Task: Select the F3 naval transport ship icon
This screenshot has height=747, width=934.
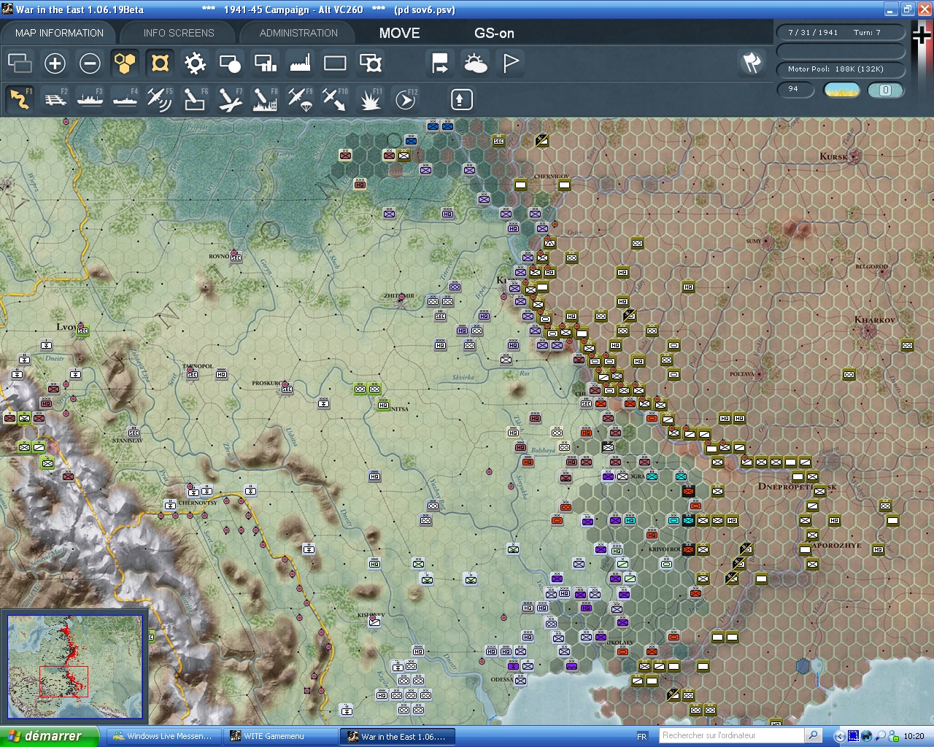Action: (90, 99)
